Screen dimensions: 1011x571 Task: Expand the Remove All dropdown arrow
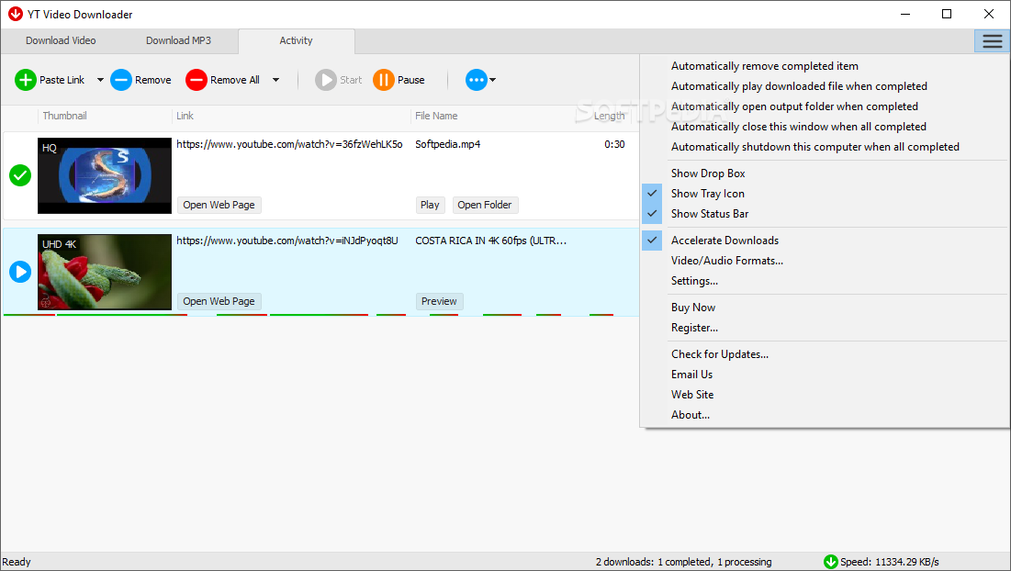(x=276, y=80)
